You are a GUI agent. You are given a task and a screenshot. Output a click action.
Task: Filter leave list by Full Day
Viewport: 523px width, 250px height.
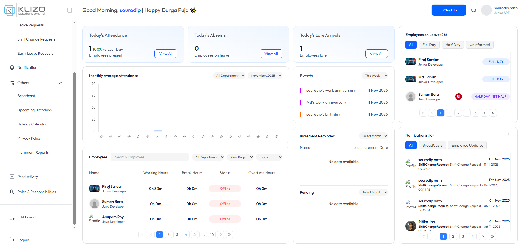429,45
